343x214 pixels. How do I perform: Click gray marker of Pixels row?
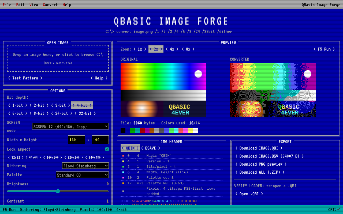(123, 191)
